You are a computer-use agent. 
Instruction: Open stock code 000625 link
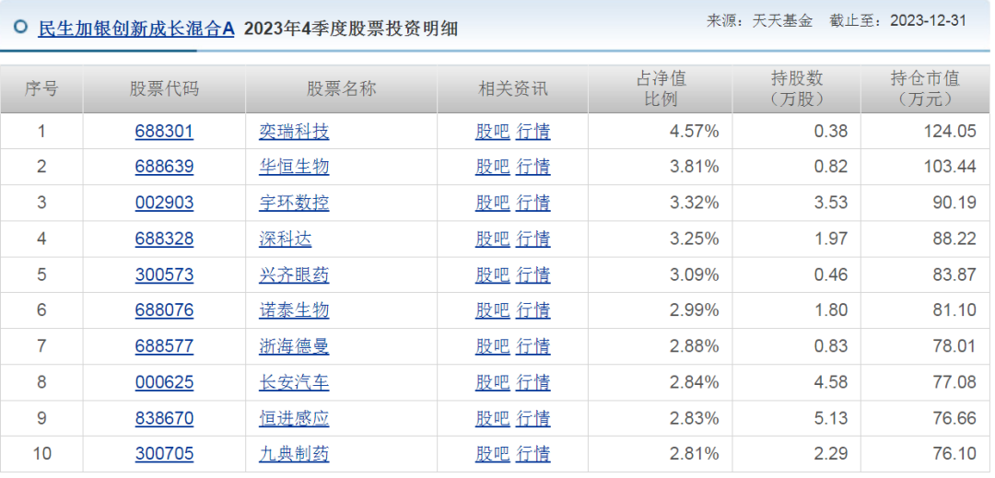[164, 382]
